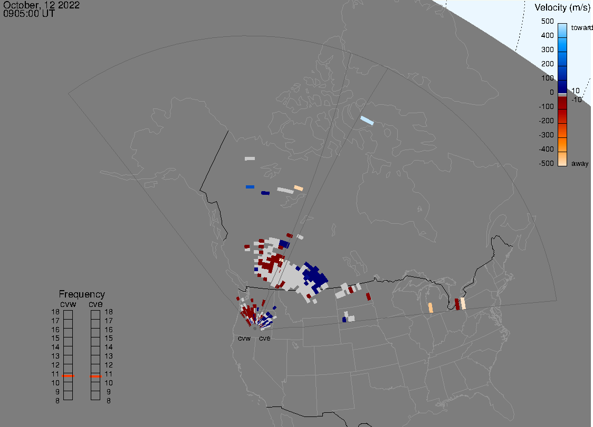Image resolution: width=593 pixels, height=427 pixels.
Task: Click the -200 tick label on velocity scale
Action: 546,121
